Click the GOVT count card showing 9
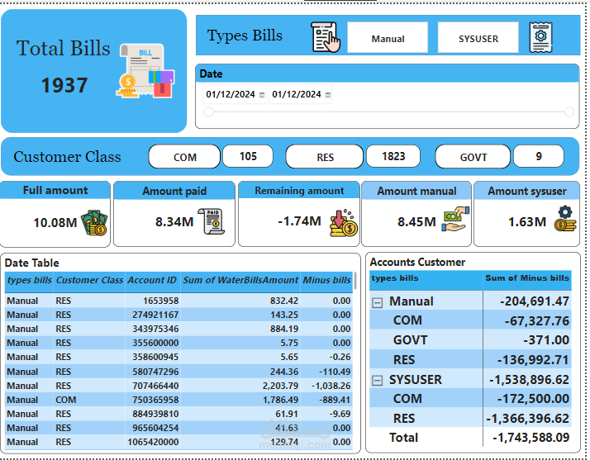 (x=539, y=156)
